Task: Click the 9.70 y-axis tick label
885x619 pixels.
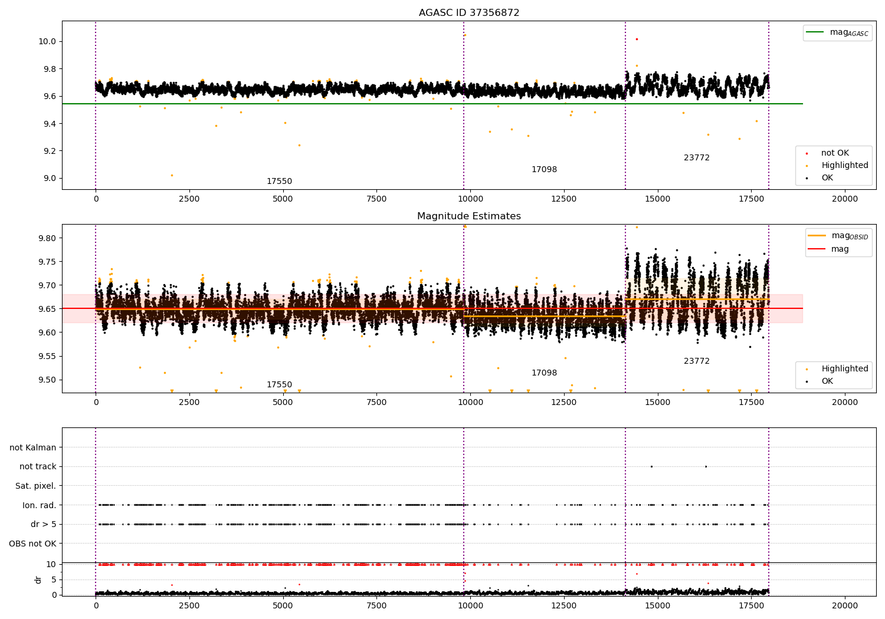Action: 48,285
